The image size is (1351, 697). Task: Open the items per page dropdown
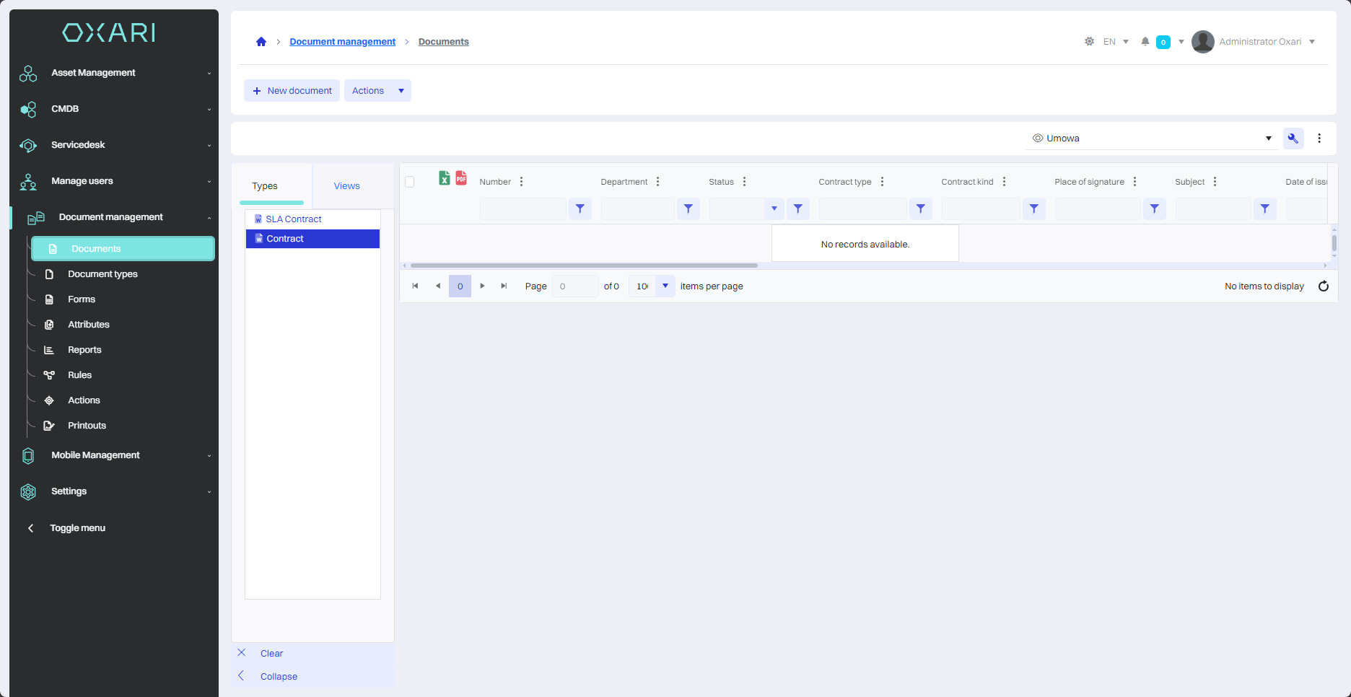(665, 286)
